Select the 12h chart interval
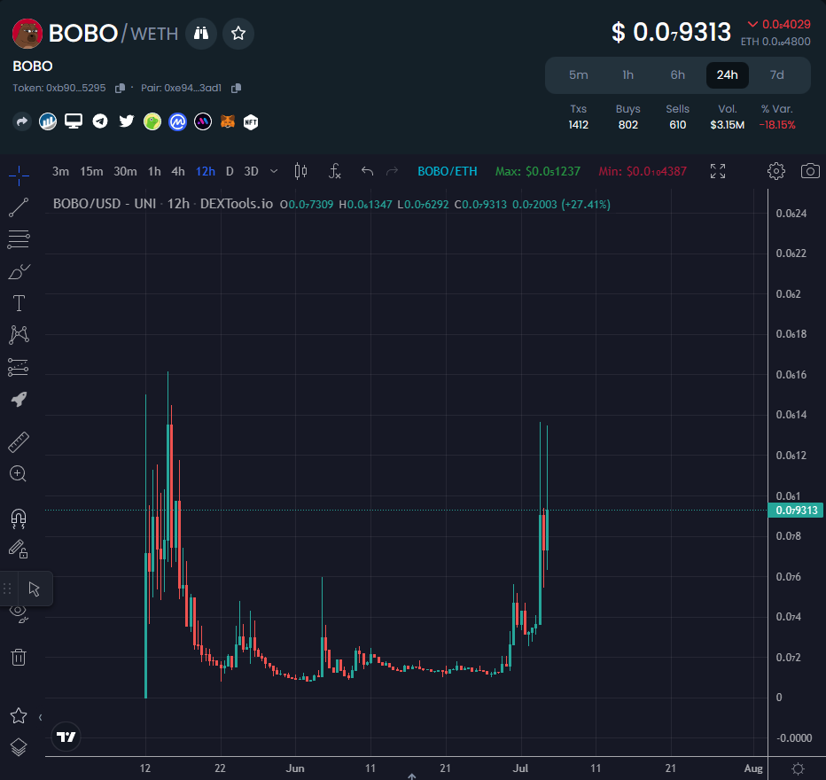Screen dimensions: 826x780 coord(206,171)
